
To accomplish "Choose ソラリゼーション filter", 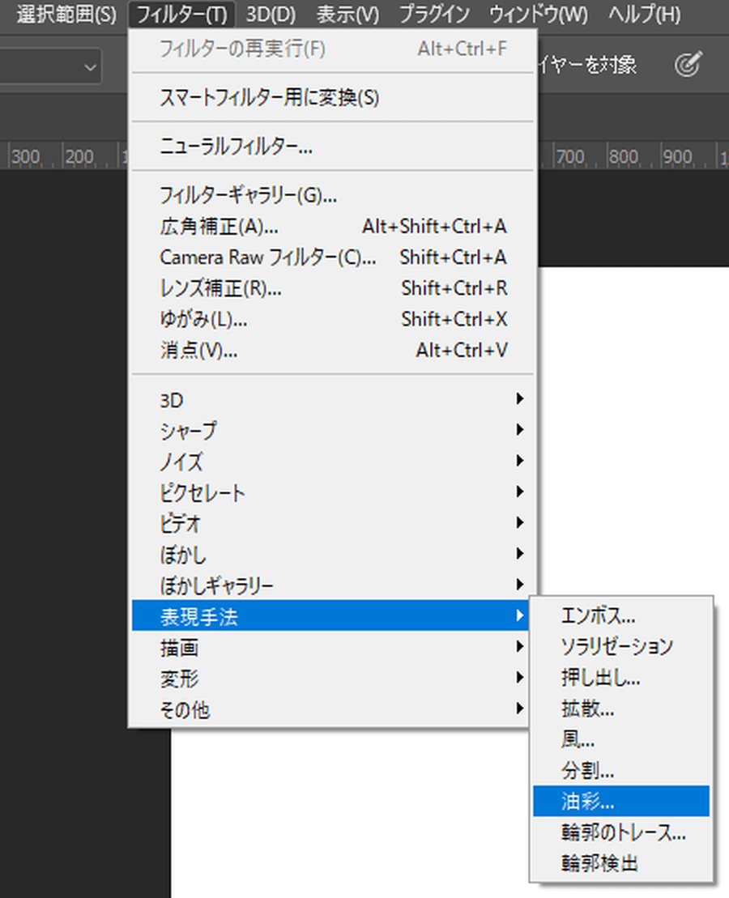I will [621, 647].
